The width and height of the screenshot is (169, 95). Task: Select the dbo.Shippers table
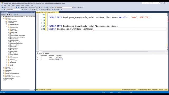point(14,51)
